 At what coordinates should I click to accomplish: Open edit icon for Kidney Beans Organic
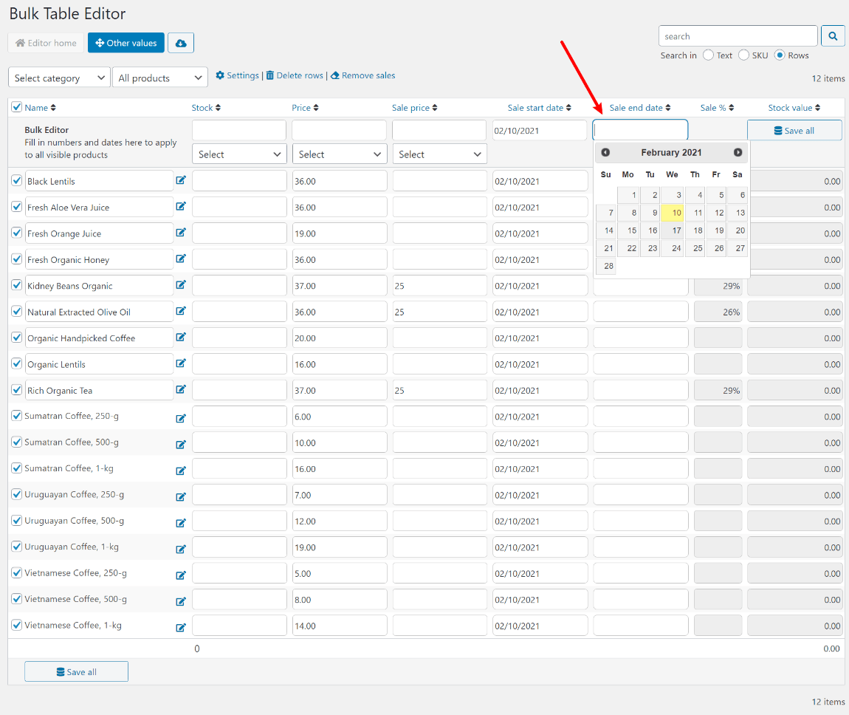[x=181, y=285]
